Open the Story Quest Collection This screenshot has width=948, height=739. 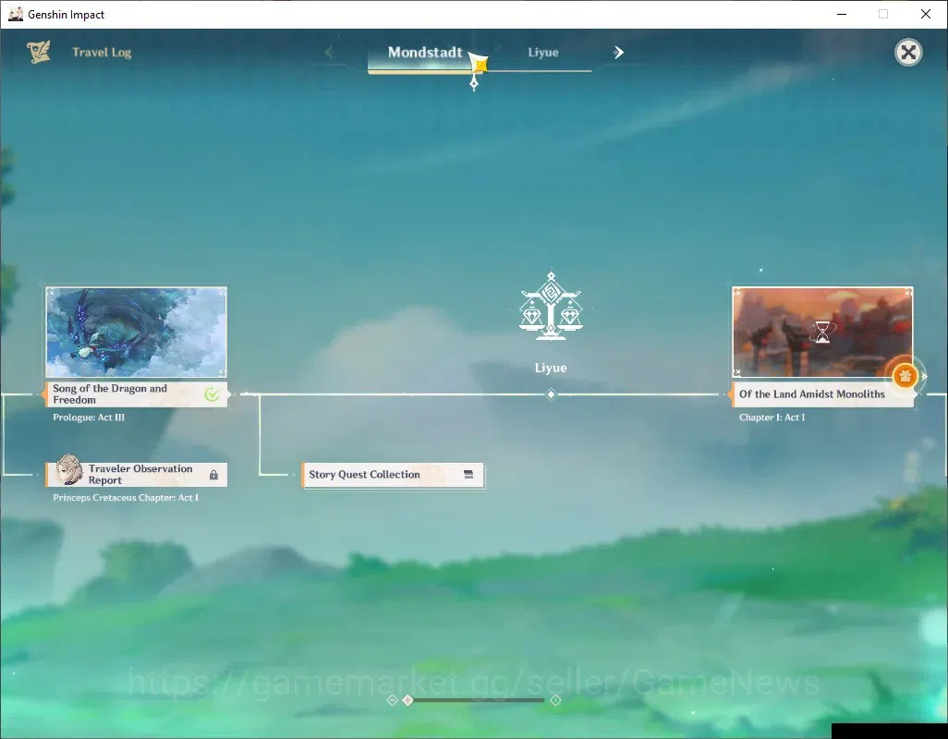[x=393, y=475]
